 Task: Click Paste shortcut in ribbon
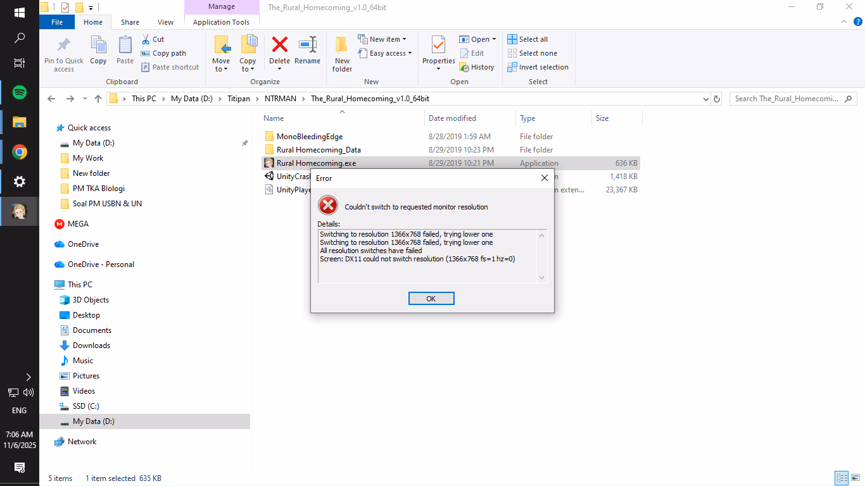point(170,67)
